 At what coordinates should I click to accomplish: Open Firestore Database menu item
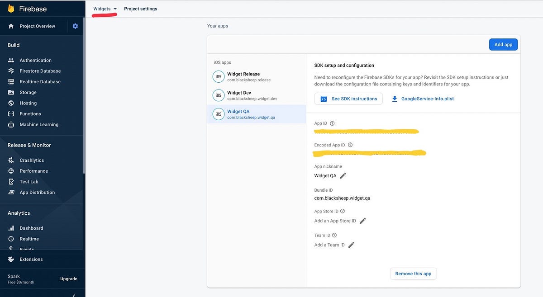[x=40, y=71]
